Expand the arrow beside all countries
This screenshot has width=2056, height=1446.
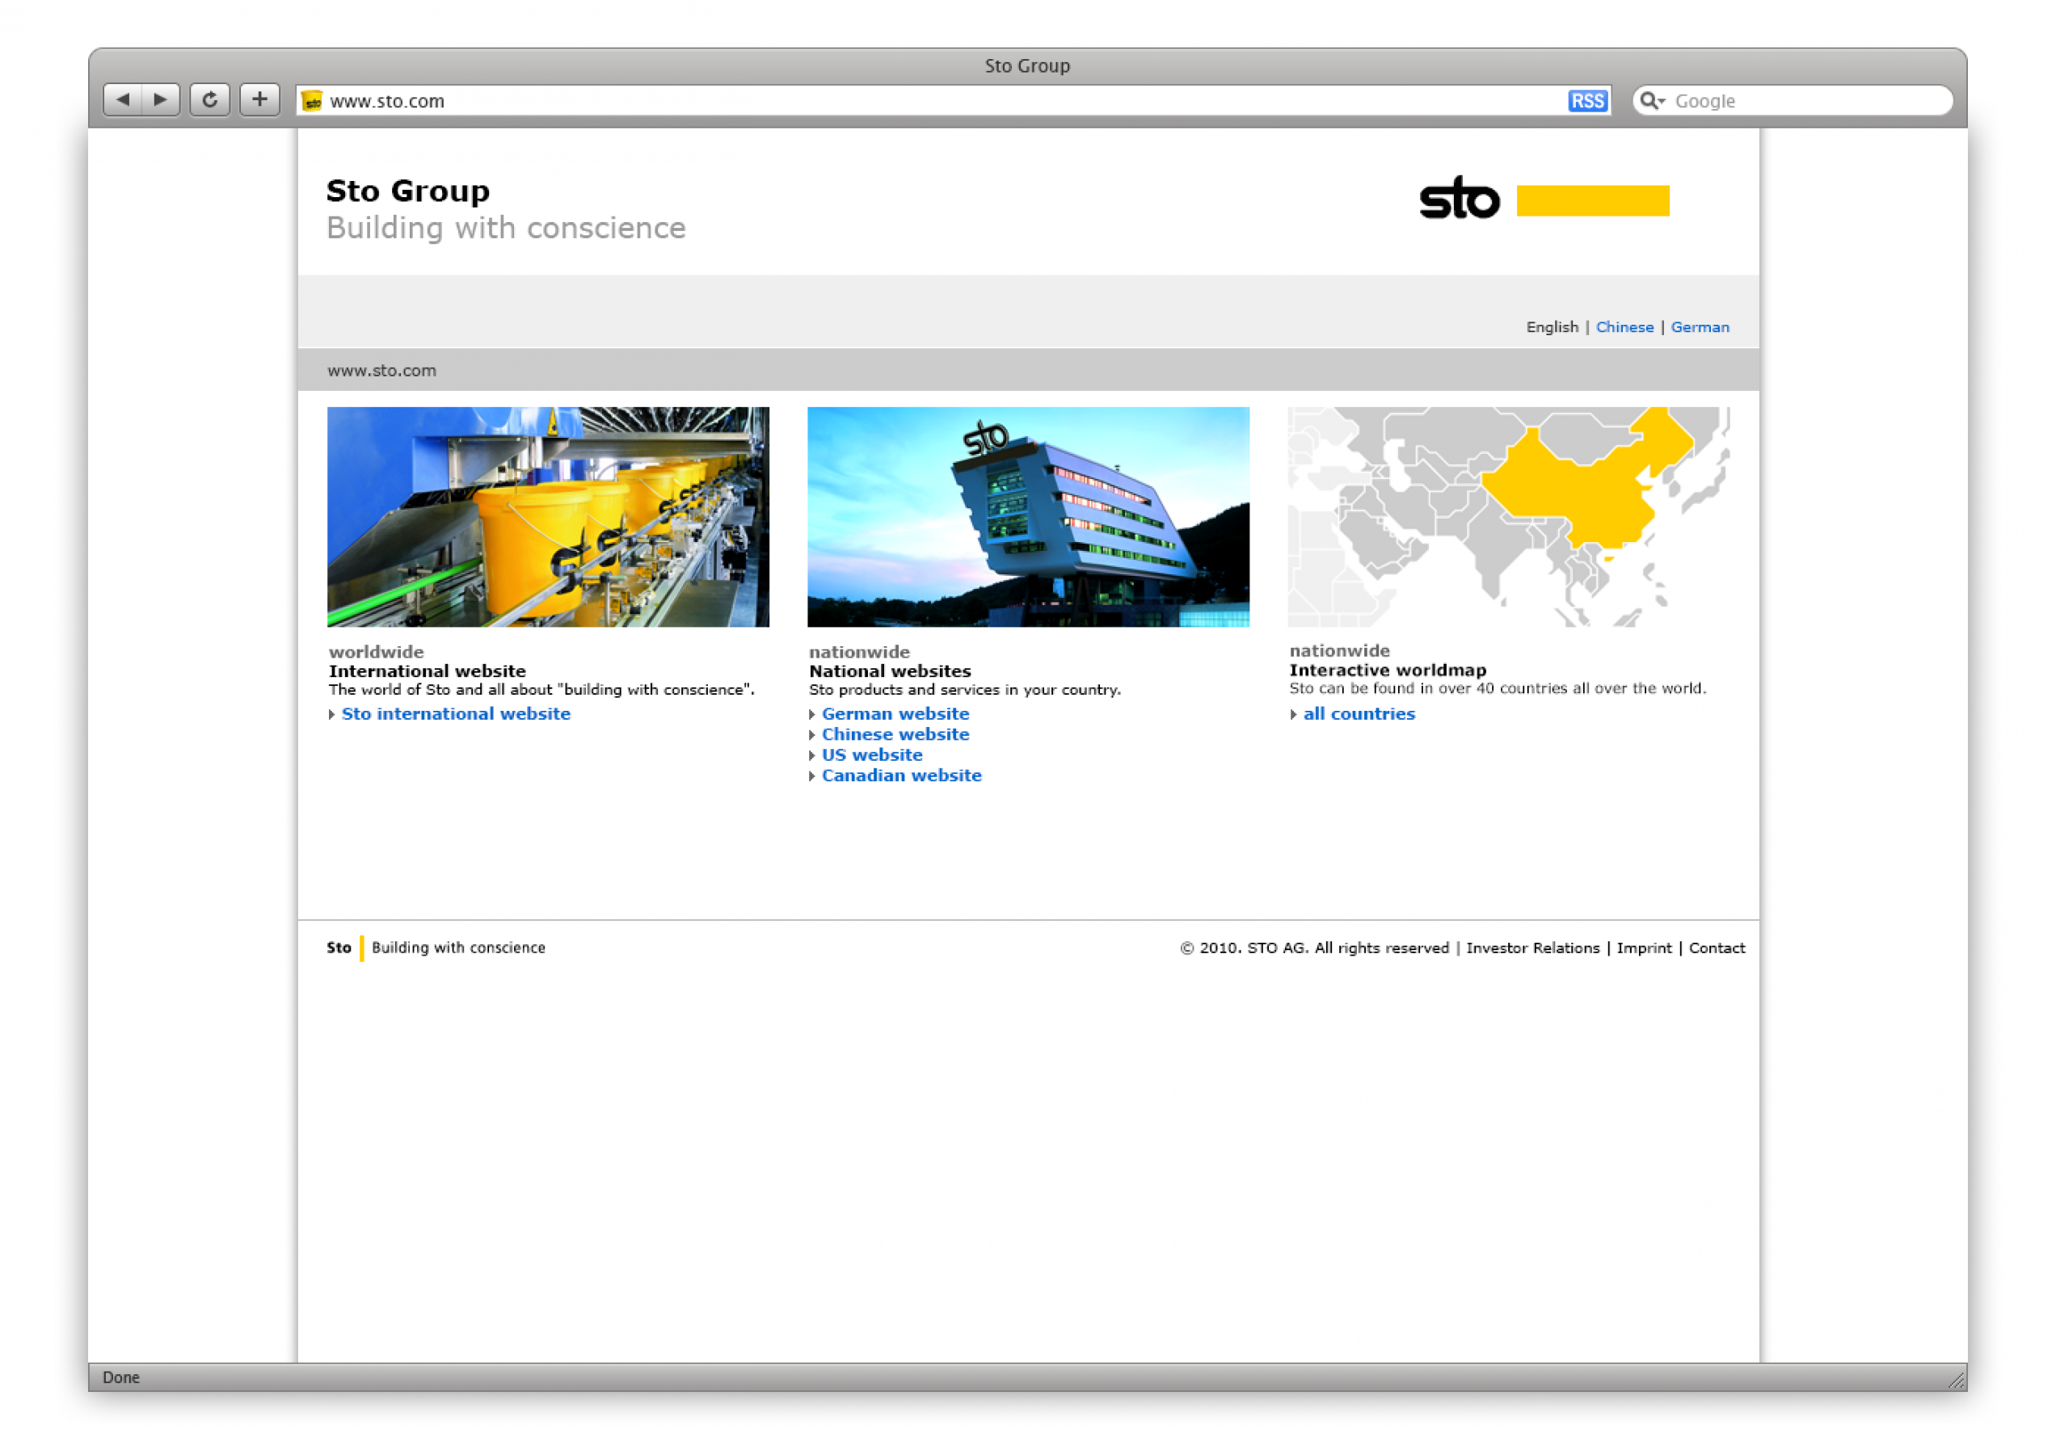click(1293, 714)
